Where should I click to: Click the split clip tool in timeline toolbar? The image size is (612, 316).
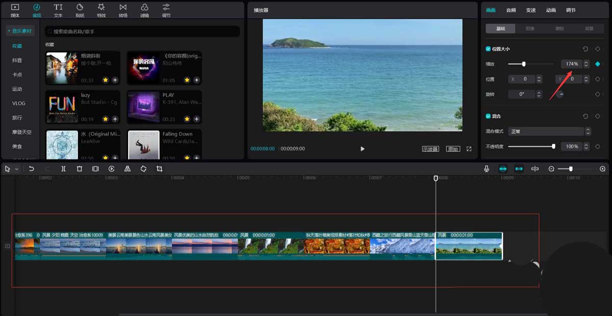coord(63,168)
